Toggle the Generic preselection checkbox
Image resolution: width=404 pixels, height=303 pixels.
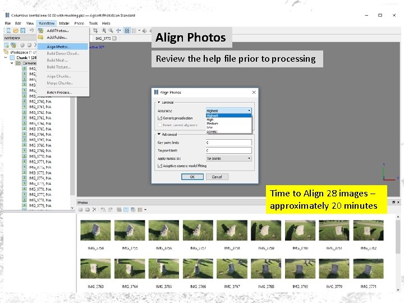coord(160,118)
